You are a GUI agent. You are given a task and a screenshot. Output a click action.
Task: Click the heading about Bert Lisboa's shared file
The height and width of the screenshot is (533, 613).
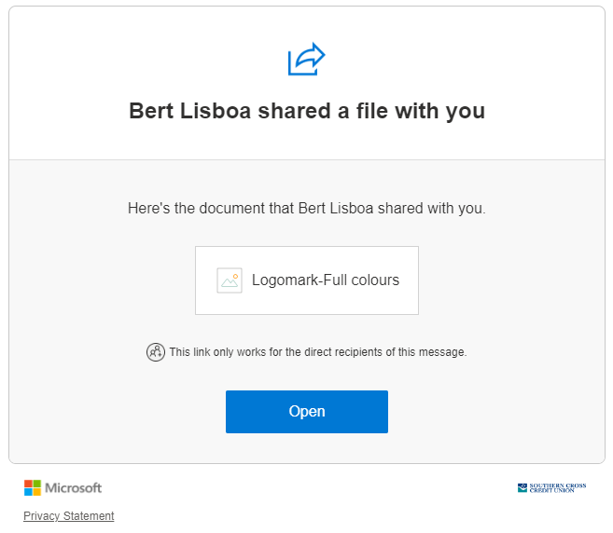tap(307, 111)
